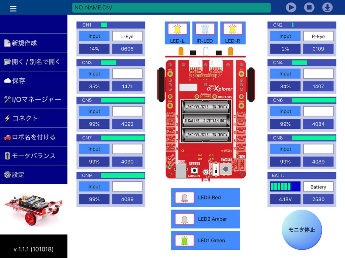Click the I/O manager tools icon
The height and width of the screenshot is (258, 345).
(x=7, y=99)
